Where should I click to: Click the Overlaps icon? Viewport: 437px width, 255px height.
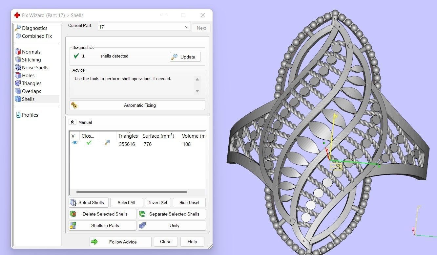tap(18, 91)
